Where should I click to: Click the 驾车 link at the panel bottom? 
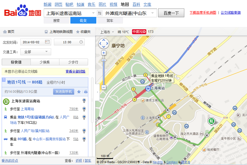pyautogui.click(x=88, y=161)
